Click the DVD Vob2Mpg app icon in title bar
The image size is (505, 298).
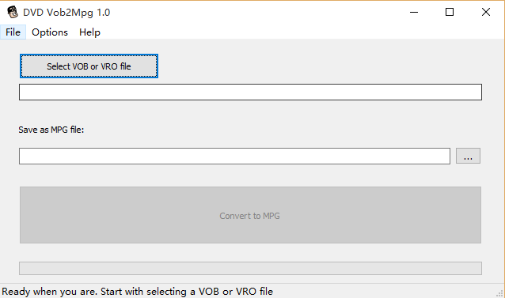(13, 12)
